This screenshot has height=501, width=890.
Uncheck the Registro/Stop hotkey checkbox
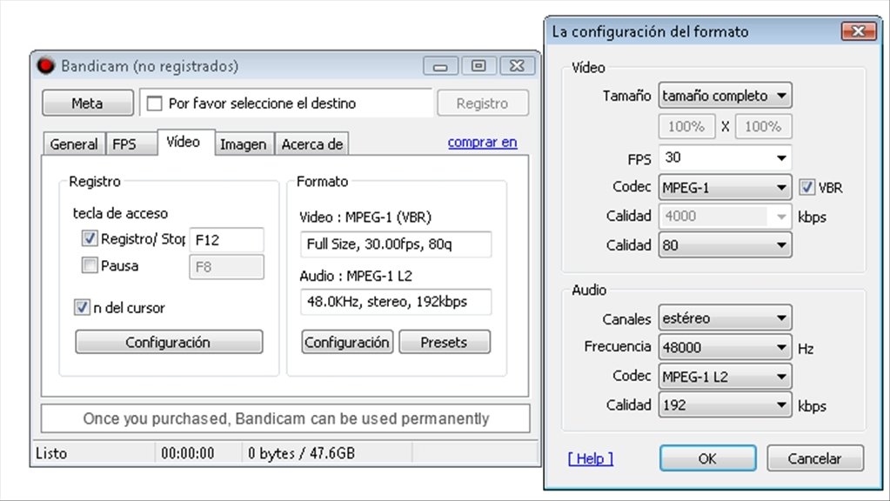[90, 238]
